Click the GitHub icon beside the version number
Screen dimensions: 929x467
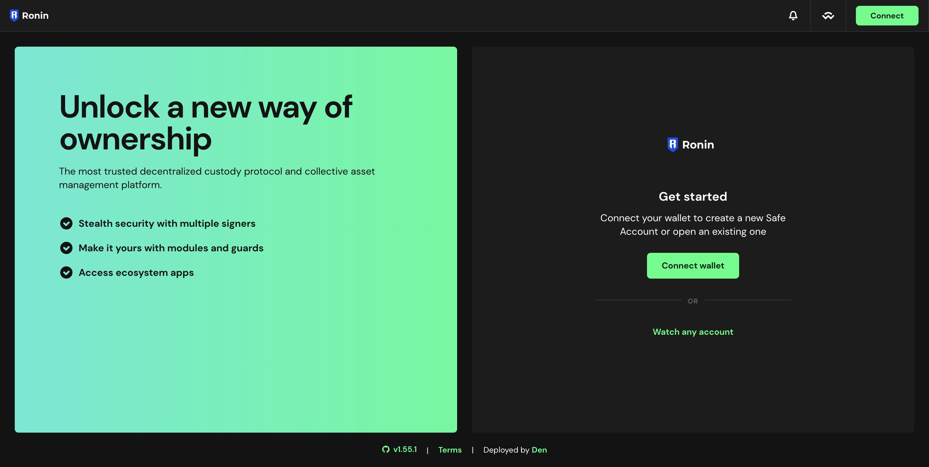click(386, 449)
